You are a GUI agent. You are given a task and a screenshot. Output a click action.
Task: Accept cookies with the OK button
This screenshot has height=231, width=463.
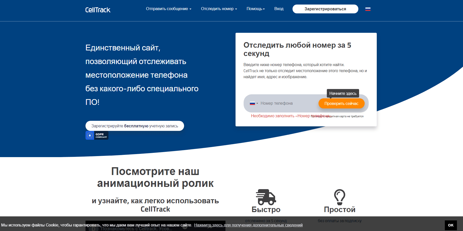[451, 225]
